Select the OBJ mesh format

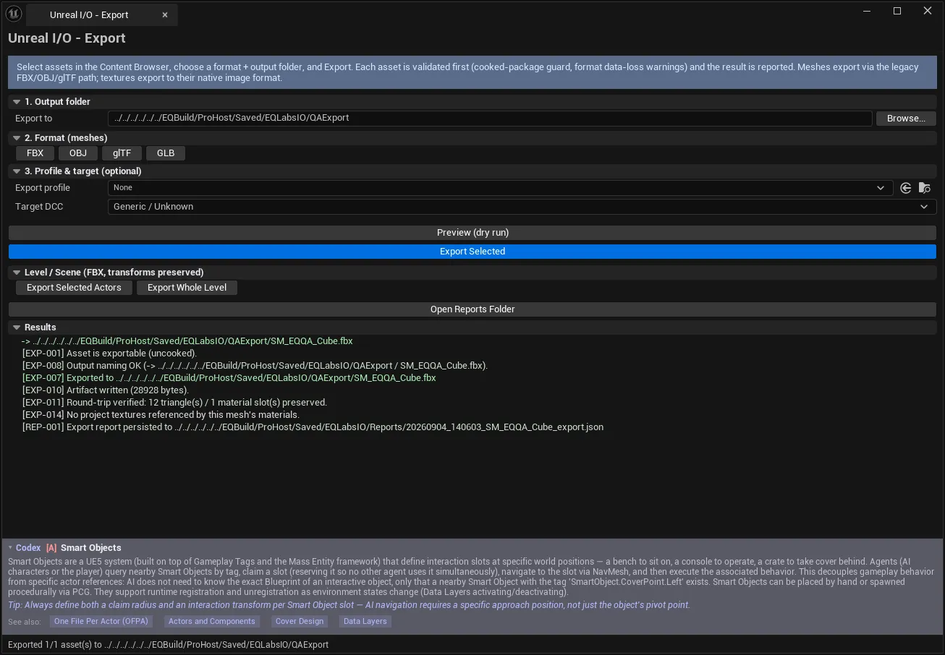[x=78, y=153]
